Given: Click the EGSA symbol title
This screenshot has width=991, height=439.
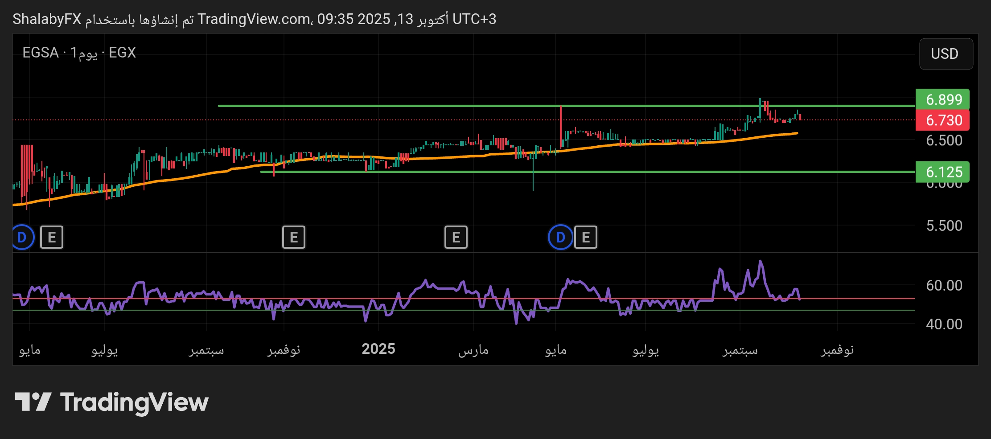Looking at the screenshot, I should click(41, 53).
